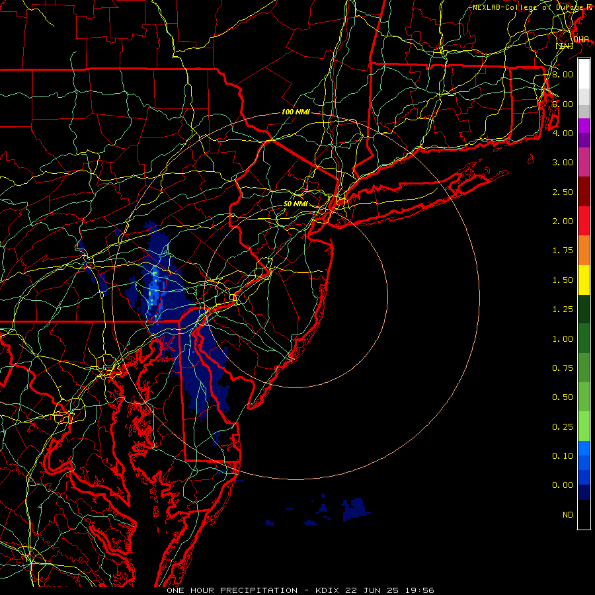The height and width of the screenshot is (595, 595).
Task: Click the 2.00 legend value
Action: click(563, 221)
